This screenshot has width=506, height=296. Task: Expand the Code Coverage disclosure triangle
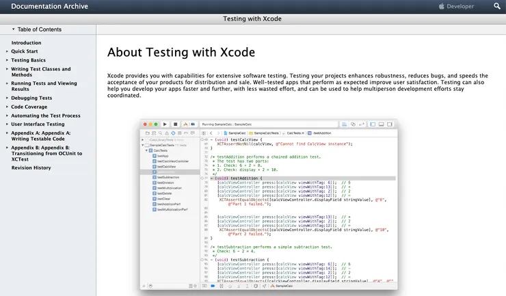coord(7,107)
